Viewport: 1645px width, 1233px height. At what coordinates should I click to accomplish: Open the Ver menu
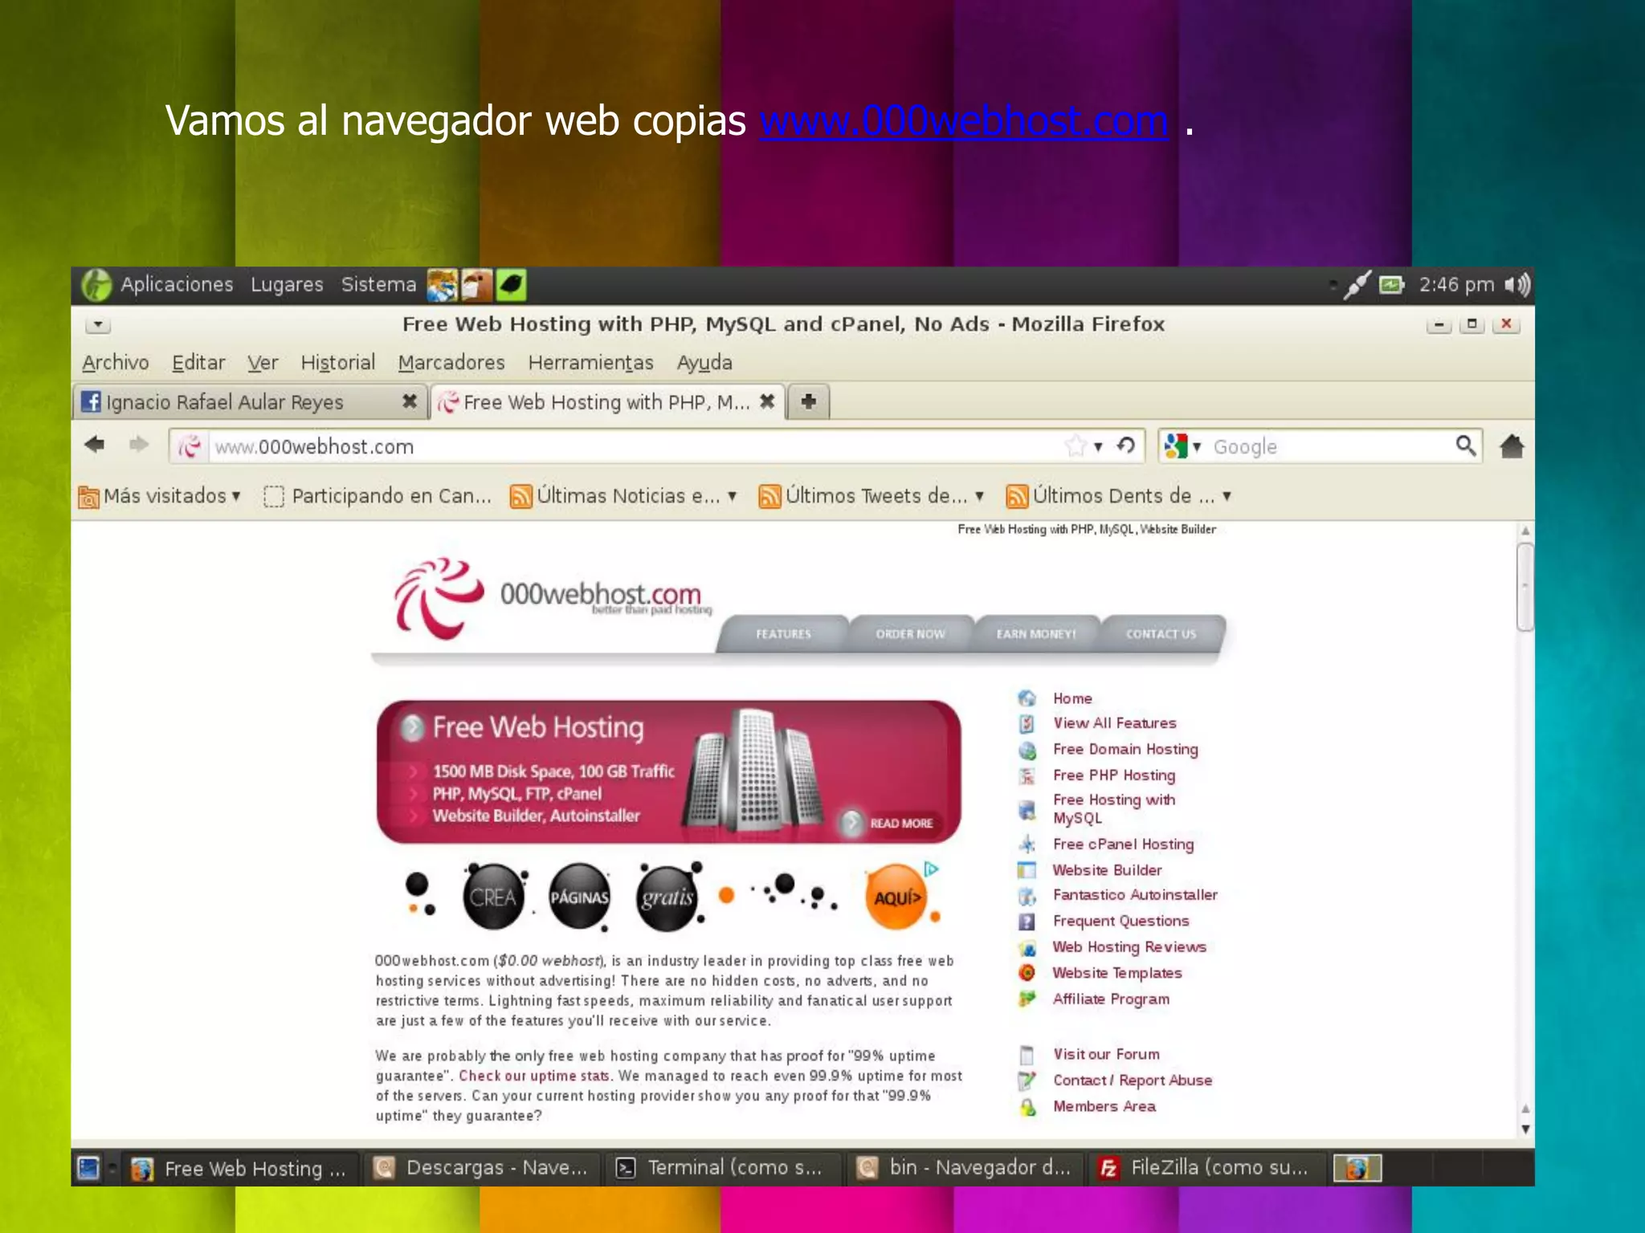(x=263, y=363)
